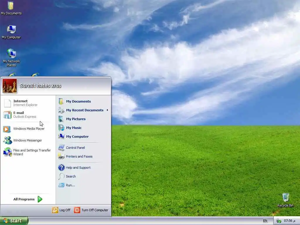Click the taskbar clock showing 07:56
The image size is (300, 225).
point(289,221)
